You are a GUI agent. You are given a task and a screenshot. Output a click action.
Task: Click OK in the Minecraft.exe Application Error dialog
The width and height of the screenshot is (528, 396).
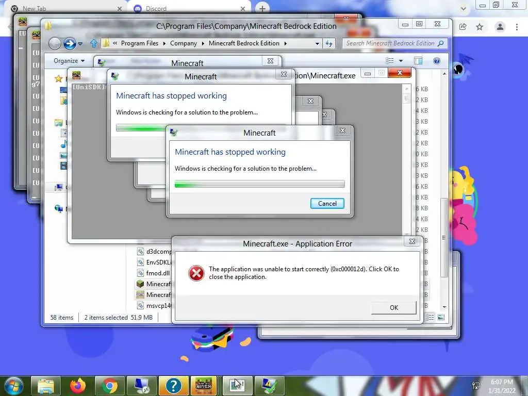393,307
